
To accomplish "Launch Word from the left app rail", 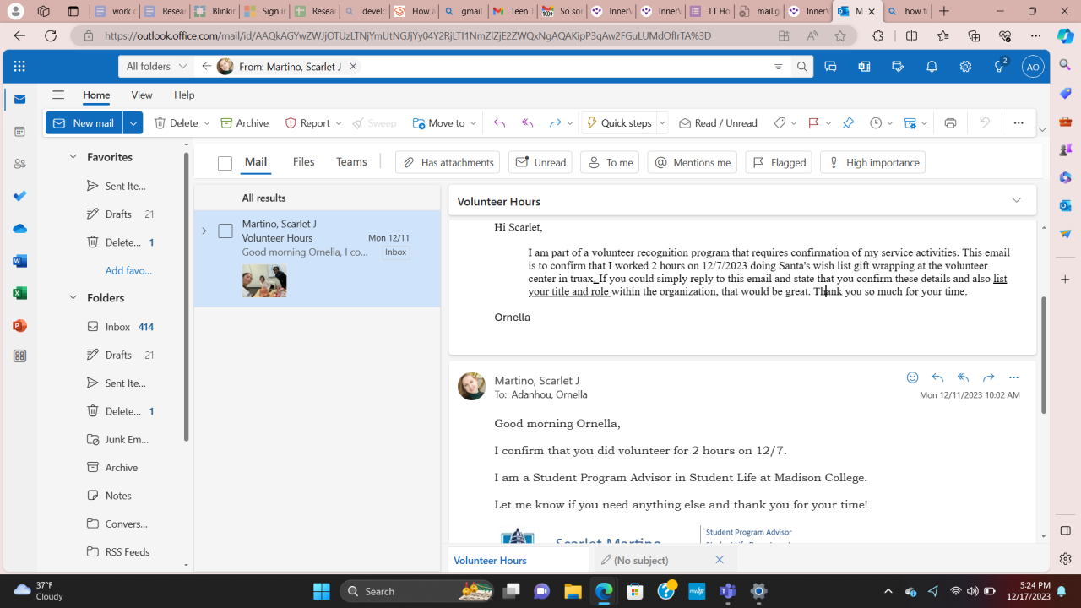I will pyautogui.click(x=19, y=261).
